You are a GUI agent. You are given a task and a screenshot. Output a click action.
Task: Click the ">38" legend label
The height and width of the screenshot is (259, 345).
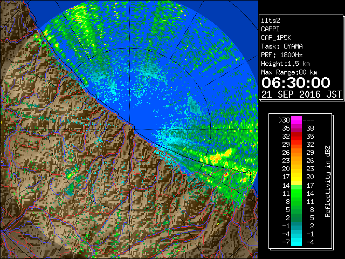pyautogui.click(x=284, y=120)
